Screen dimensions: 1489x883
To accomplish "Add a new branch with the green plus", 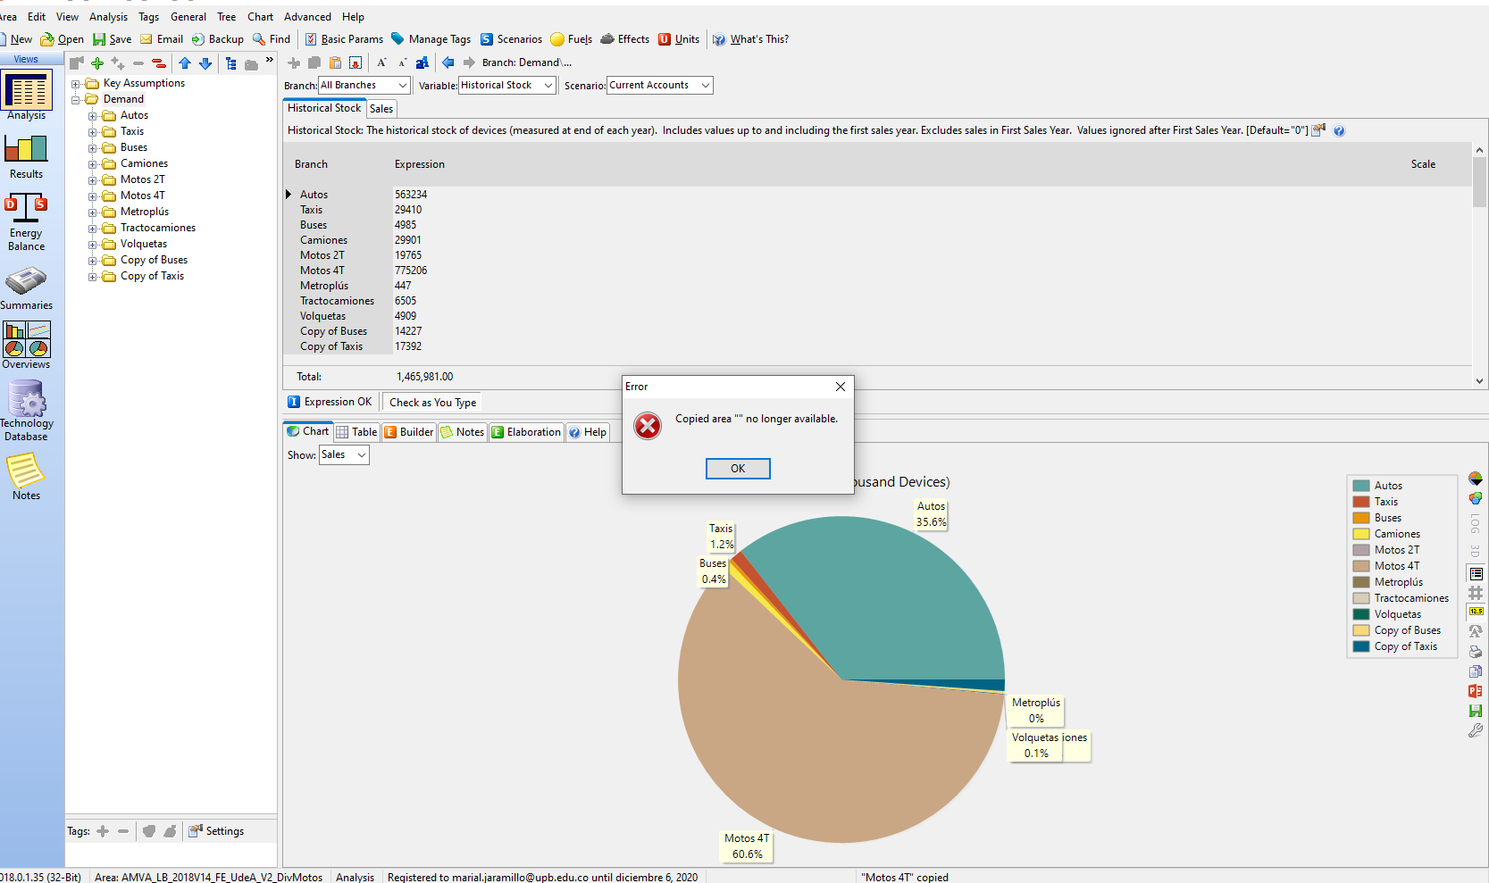I will [97, 63].
